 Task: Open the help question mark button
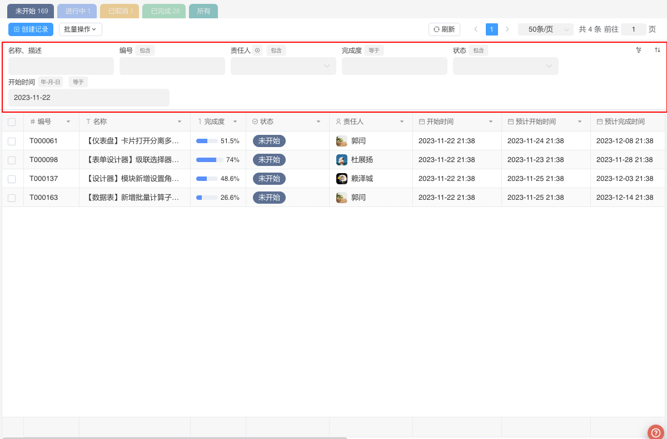(656, 432)
